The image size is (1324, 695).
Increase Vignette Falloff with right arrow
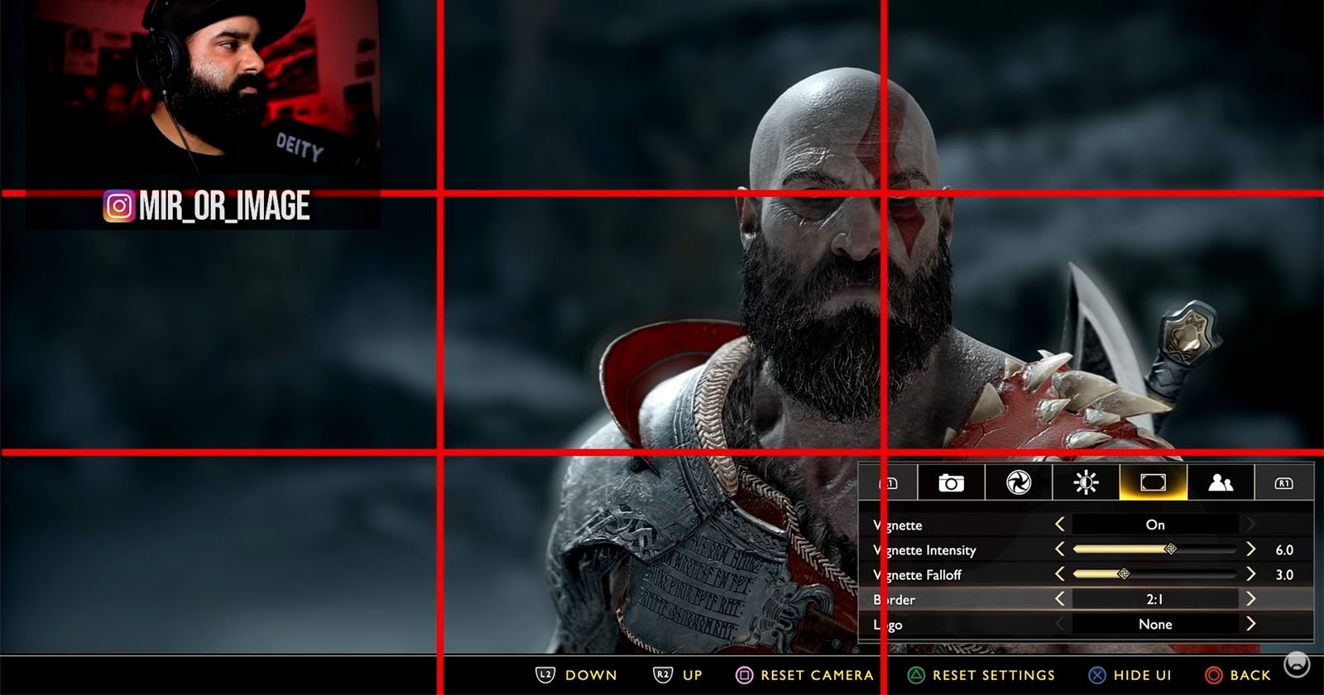tap(1250, 574)
